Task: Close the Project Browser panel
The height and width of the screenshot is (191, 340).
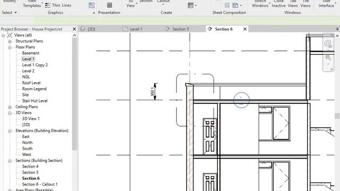Action: click(x=74, y=29)
